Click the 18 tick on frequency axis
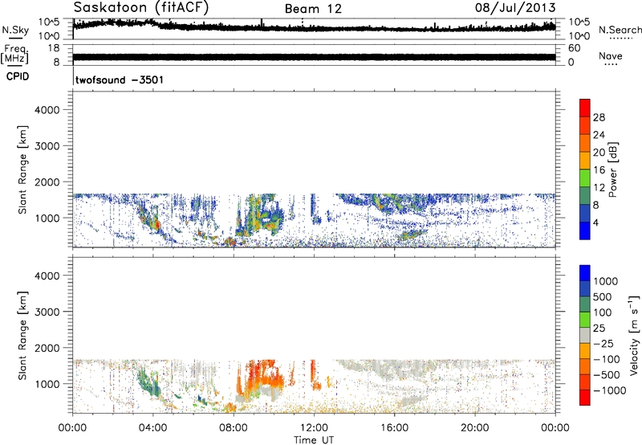The height and width of the screenshot is (445, 642). [54, 48]
